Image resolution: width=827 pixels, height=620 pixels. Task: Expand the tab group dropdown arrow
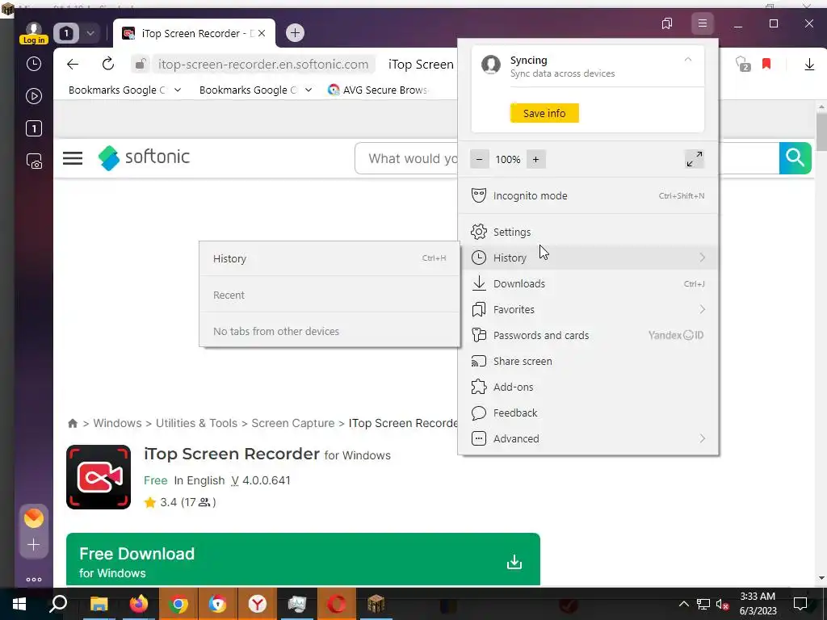point(90,33)
